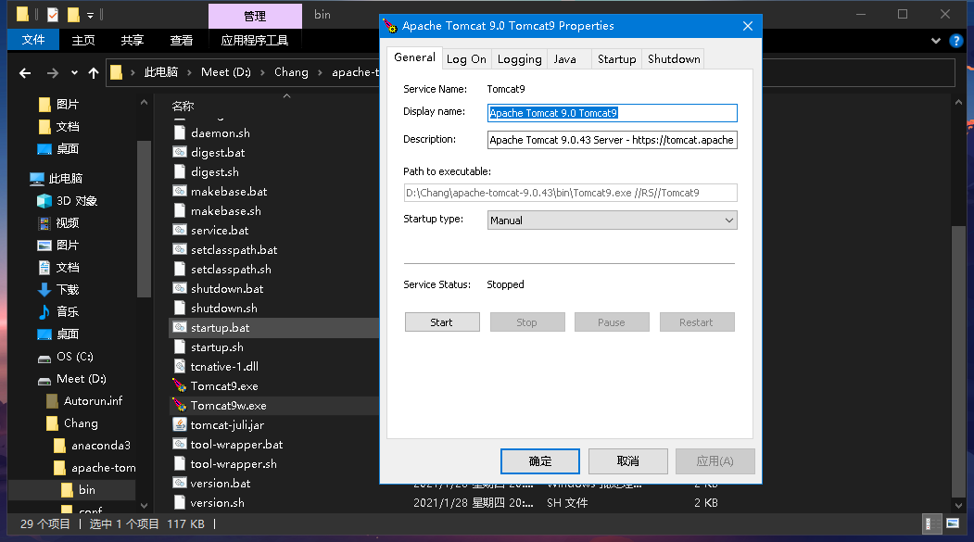Image resolution: width=974 pixels, height=542 pixels.
Task: Go up one folder with up arrow
Action: tap(94, 73)
